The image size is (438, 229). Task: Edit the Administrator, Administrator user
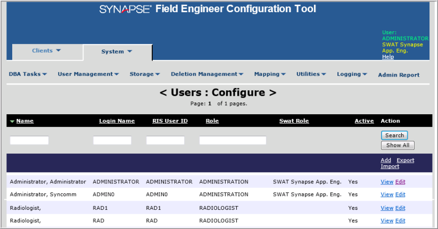point(400,182)
